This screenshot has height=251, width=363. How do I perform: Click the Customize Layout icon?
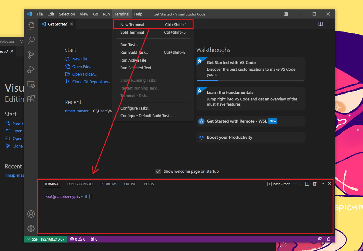286,14
